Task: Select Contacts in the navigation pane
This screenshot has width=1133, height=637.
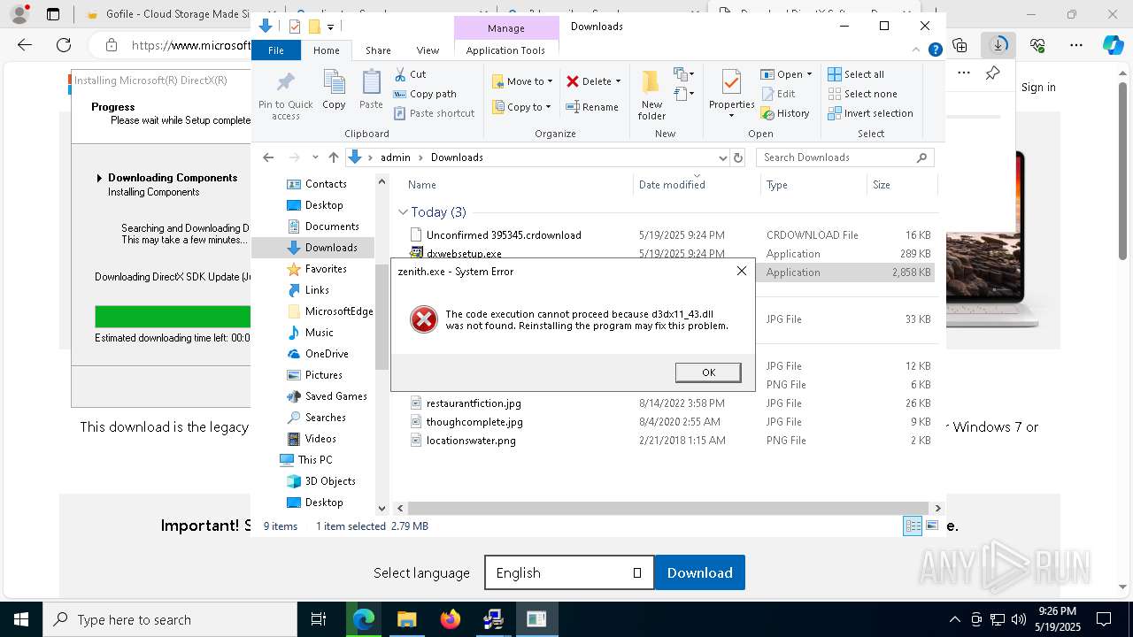Action: pos(326,184)
